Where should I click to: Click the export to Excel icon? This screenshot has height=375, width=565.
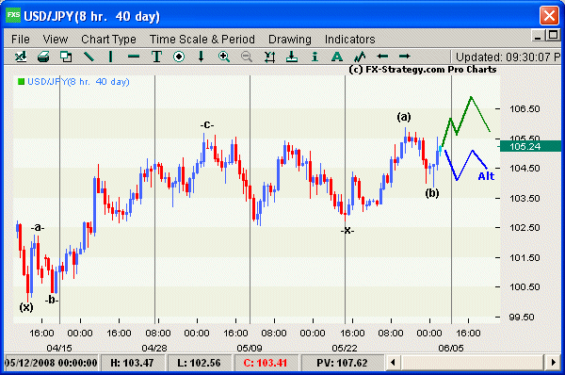(21, 57)
